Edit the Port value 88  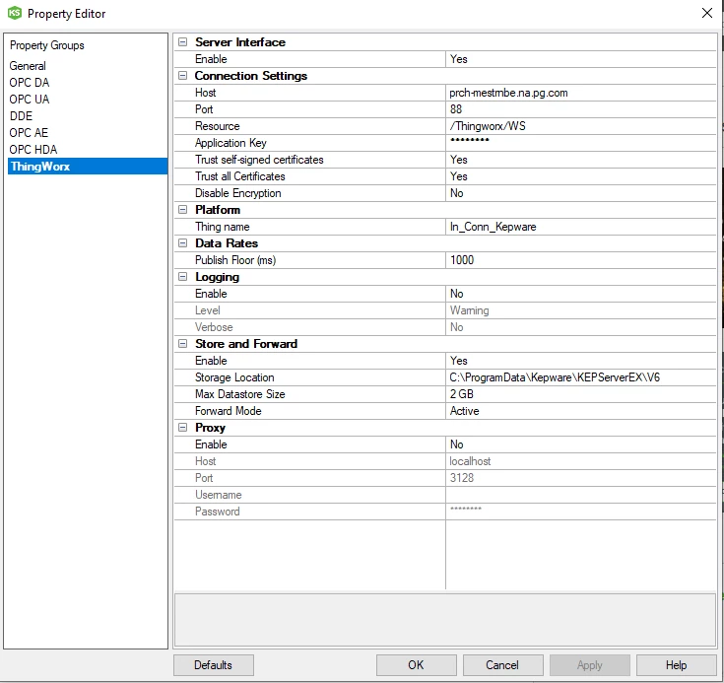coord(581,109)
